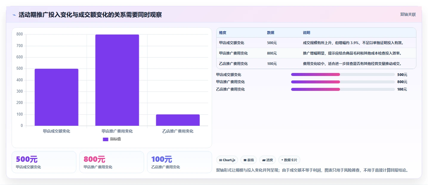The width and height of the screenshot is (428, 185).
Task: Click 乙店推广费用变化 table row cell
Action: 233,64
